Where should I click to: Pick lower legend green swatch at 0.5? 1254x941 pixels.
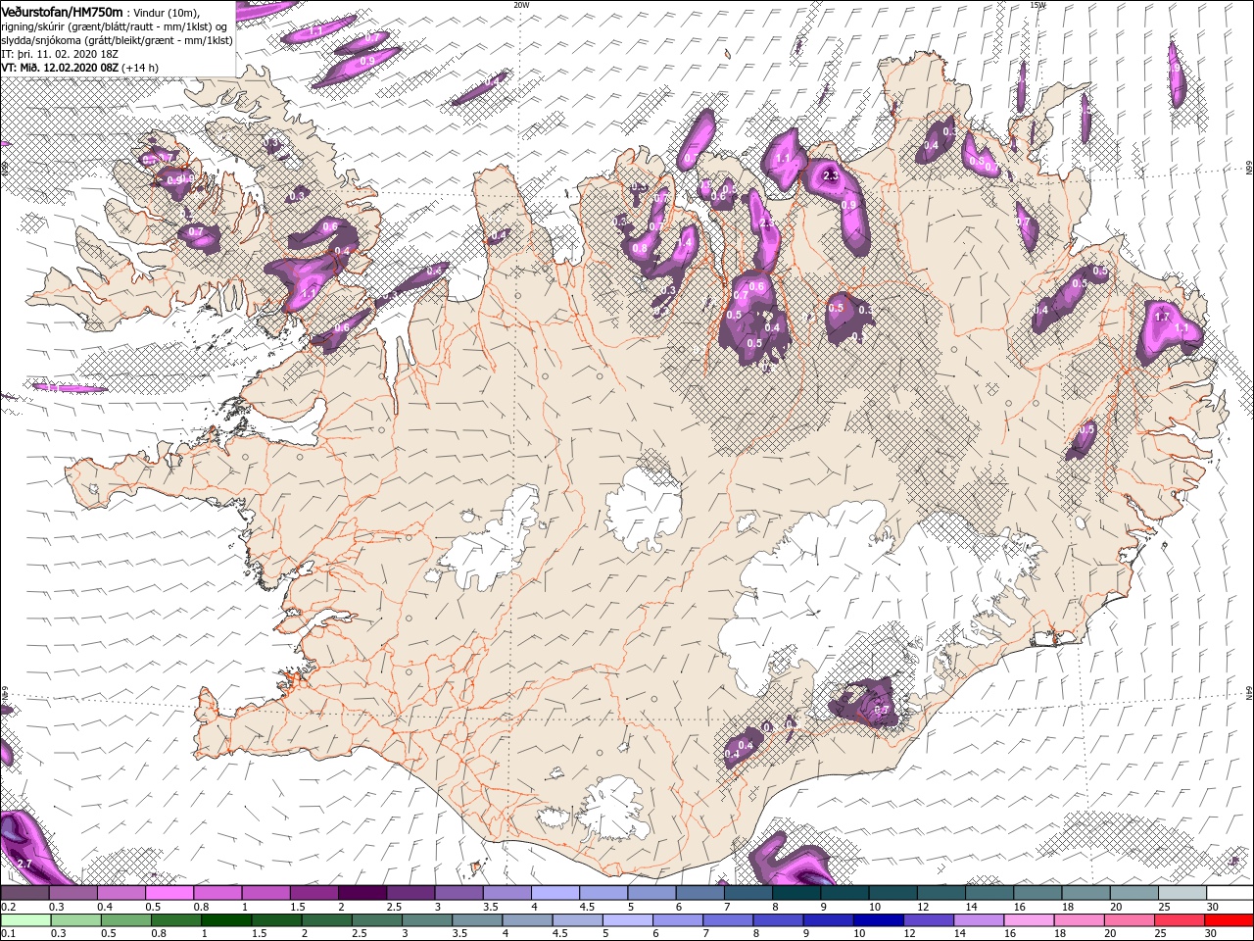click(125, 920)
